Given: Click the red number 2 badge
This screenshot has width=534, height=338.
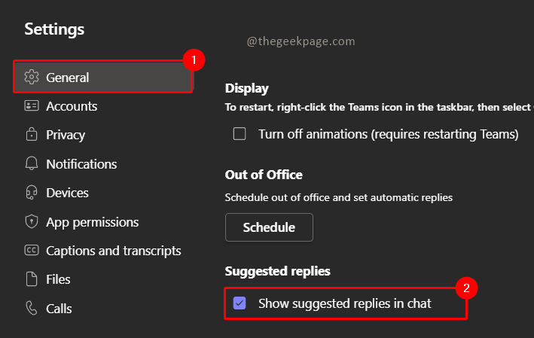Looking at the screenshot, I should click(467, 287).
